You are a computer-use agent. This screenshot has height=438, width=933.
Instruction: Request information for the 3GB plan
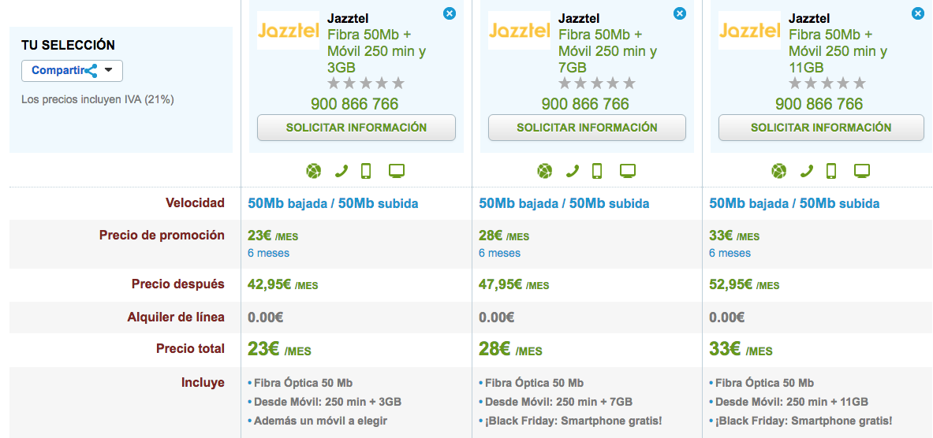(356, 128)
